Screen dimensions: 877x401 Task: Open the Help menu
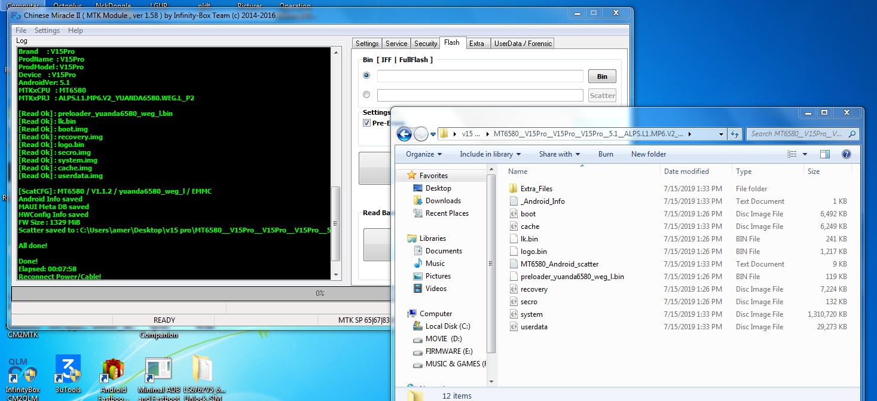(75, 30)
